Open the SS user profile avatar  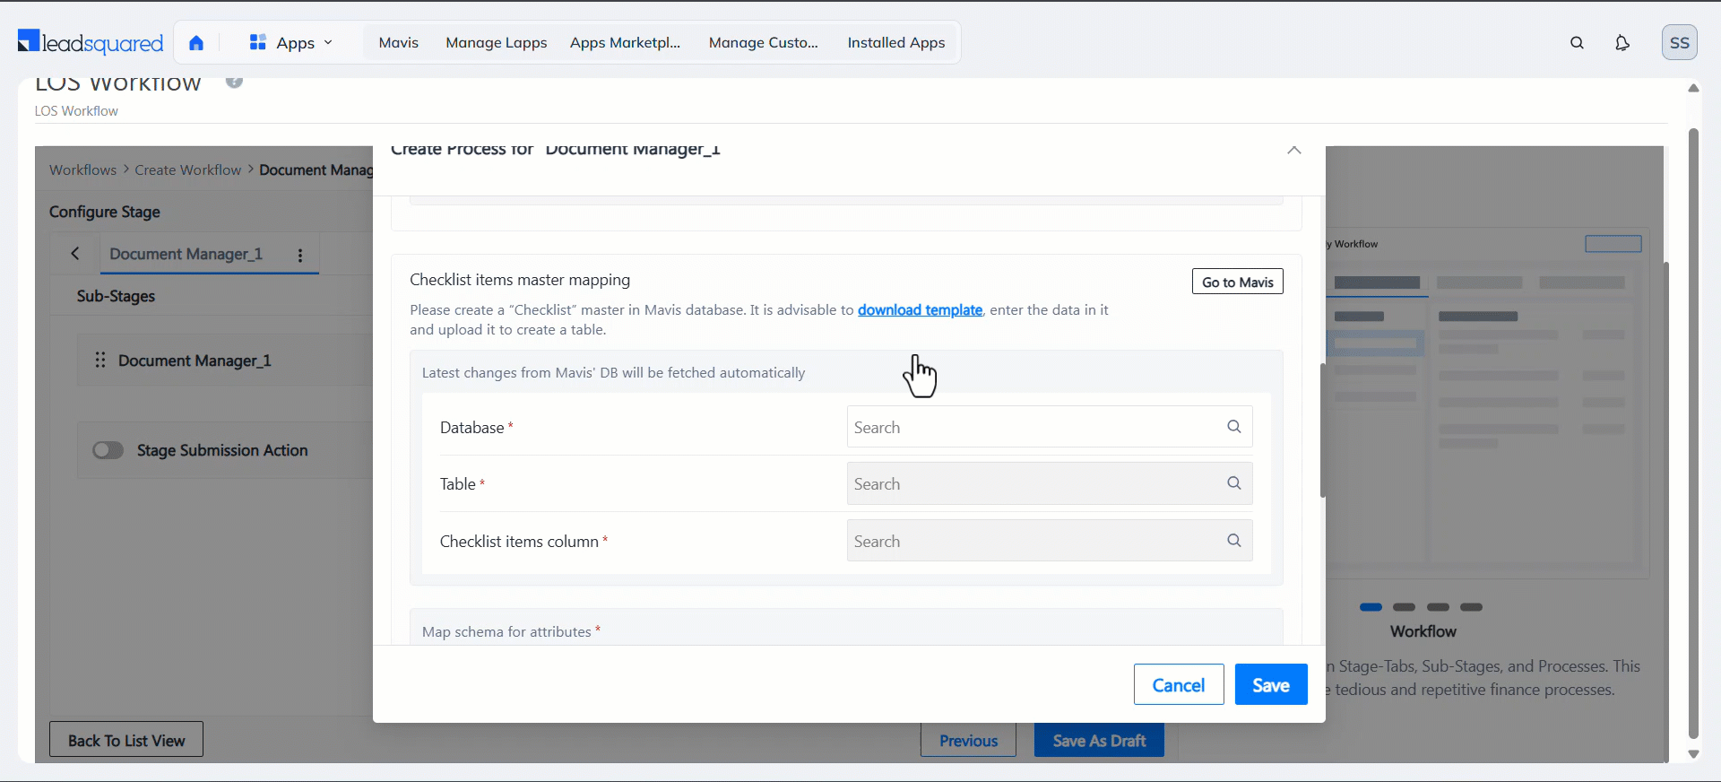[1679, 42]
